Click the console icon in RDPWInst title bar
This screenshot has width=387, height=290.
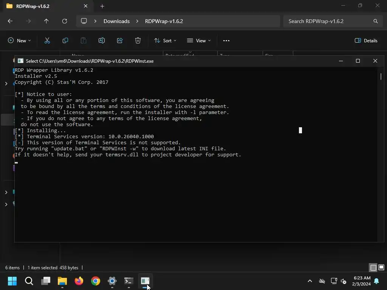tap(20, 61)
